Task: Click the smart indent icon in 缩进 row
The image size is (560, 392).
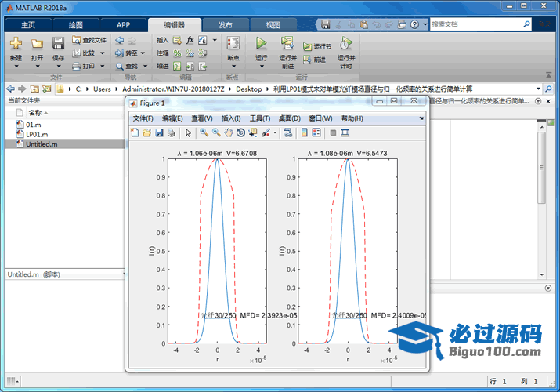Action: pos(177,66)
